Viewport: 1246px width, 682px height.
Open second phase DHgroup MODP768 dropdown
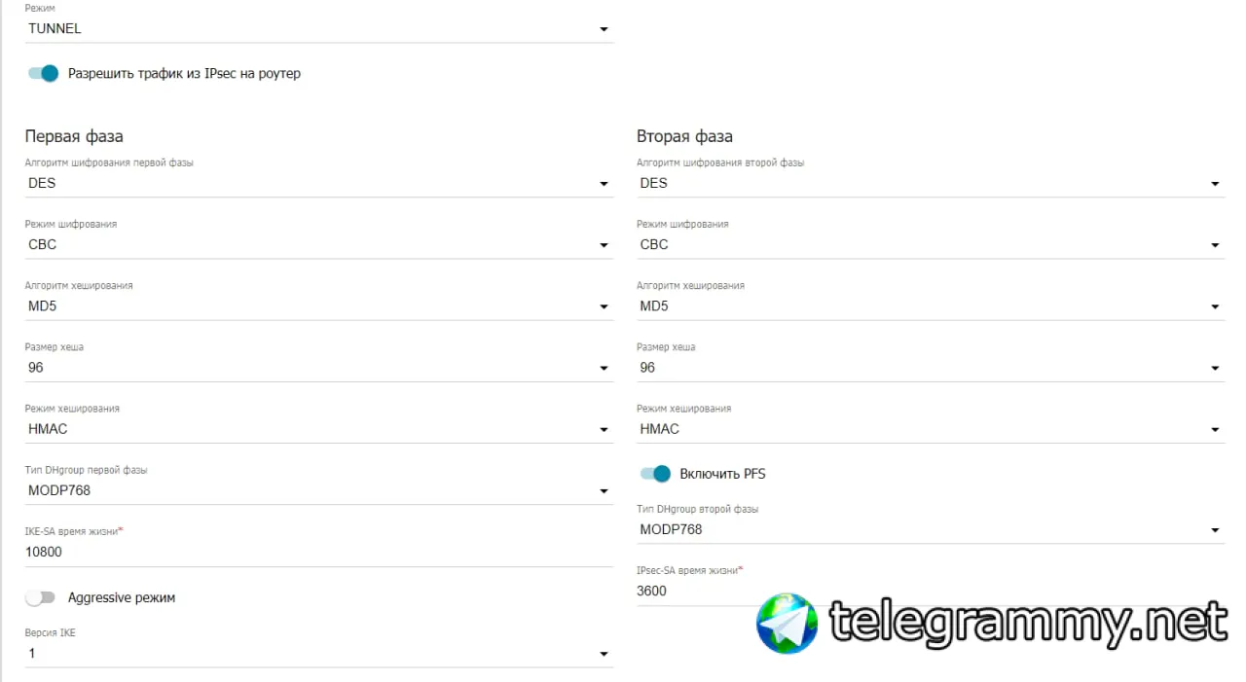click(x=931, y=530)
